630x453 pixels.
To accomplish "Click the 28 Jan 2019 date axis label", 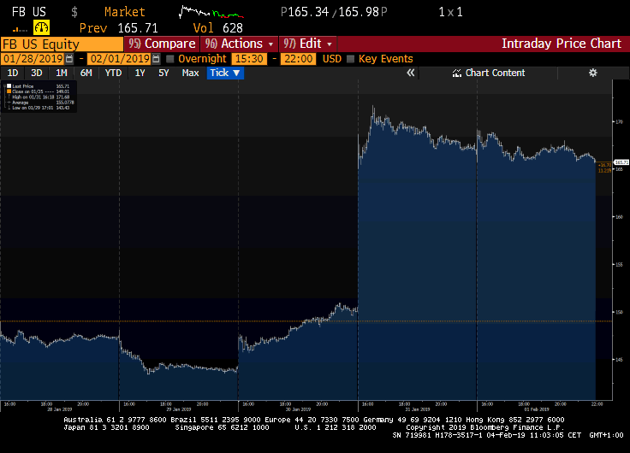I will tap(60, 409).
